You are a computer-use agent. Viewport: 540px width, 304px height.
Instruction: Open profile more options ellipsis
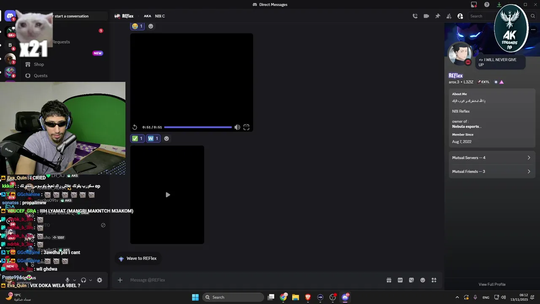pos(533,30)
